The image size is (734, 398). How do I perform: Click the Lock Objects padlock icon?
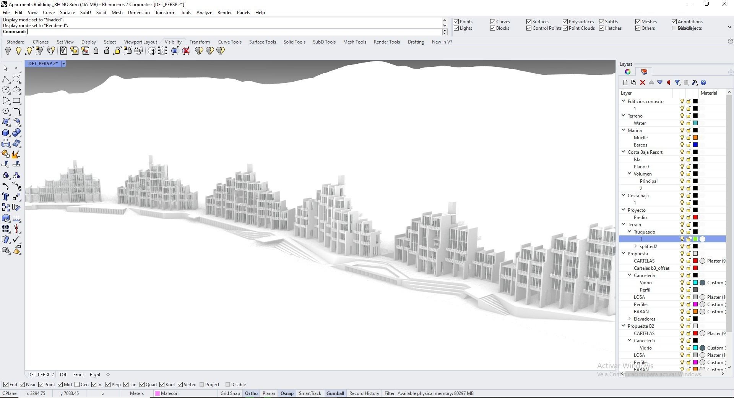(96, 51)
